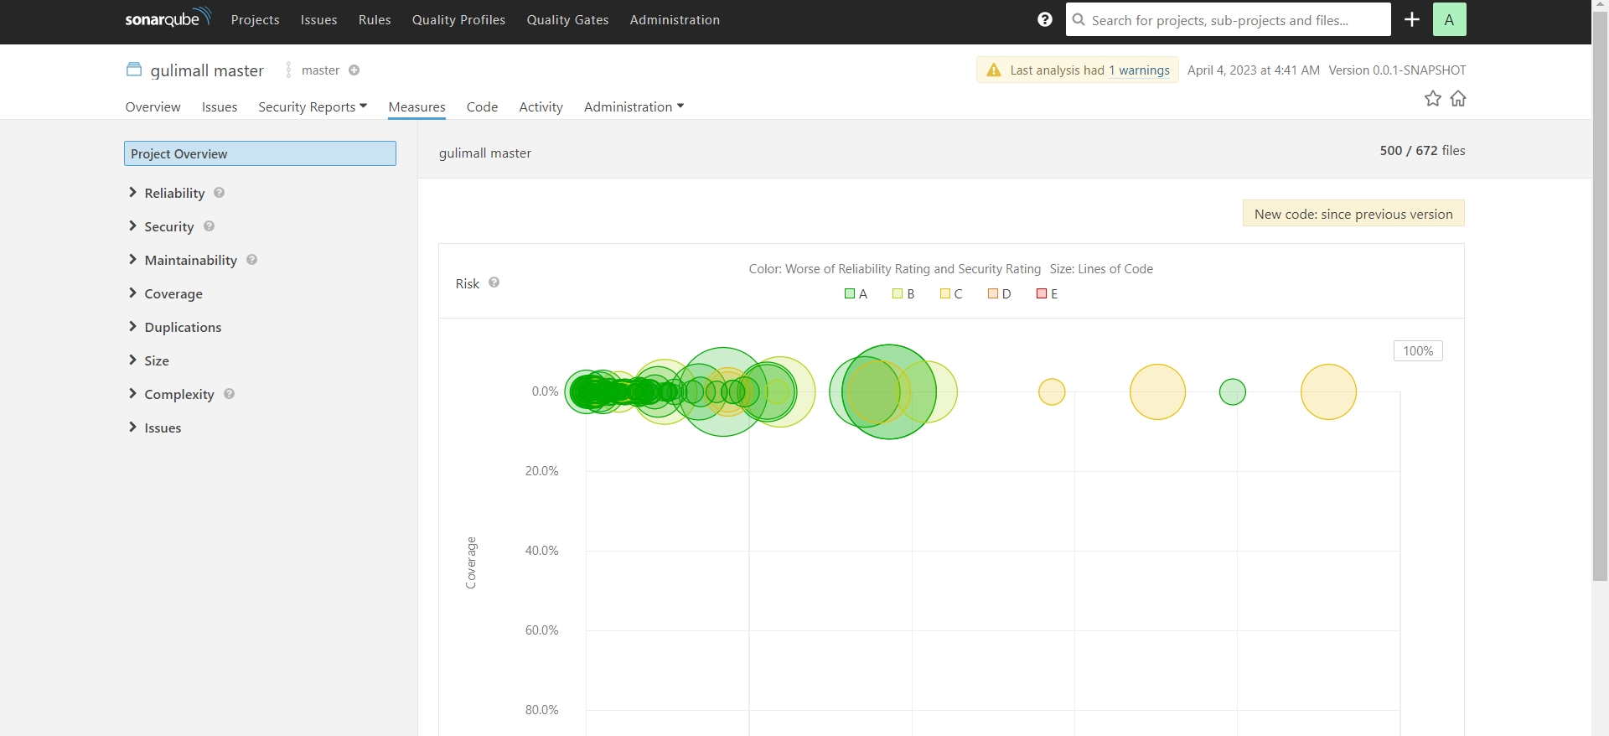Switch to the Measures tab
The image size is (1609, 736).
click(416, 106)
